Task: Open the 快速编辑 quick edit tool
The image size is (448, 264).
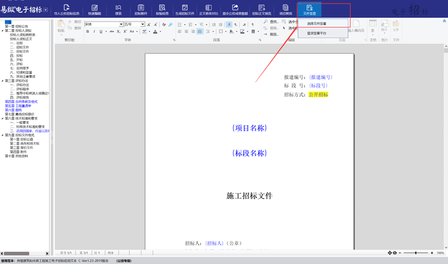Action: (x=94, y=10)
